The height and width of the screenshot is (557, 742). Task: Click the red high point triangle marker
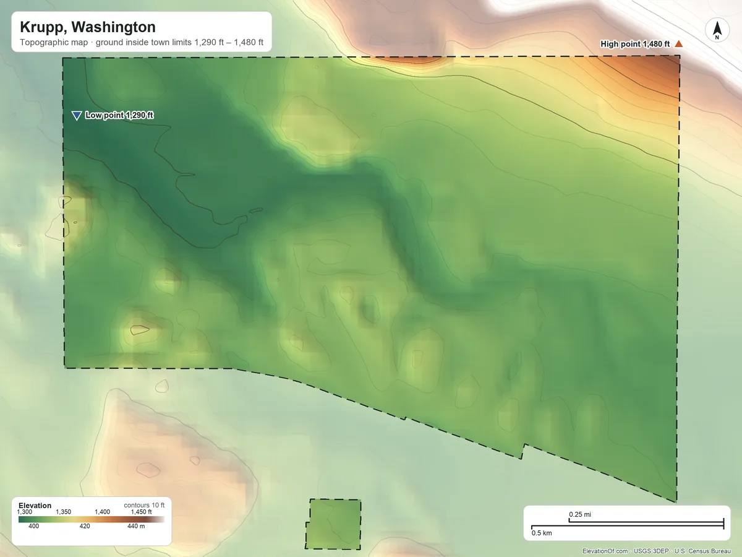pos(678,44)
